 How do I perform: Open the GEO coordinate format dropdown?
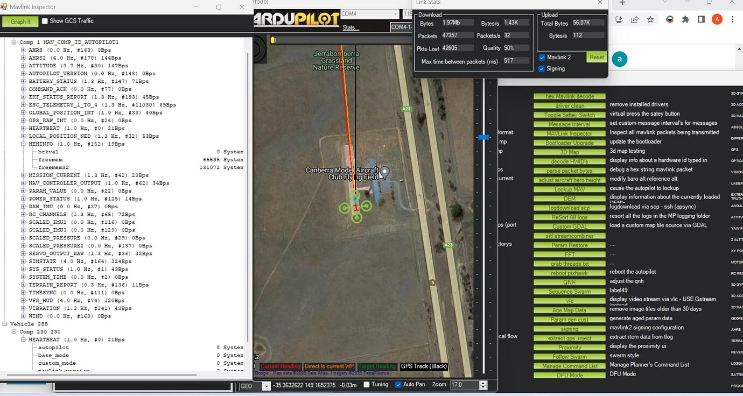[267, 386]
